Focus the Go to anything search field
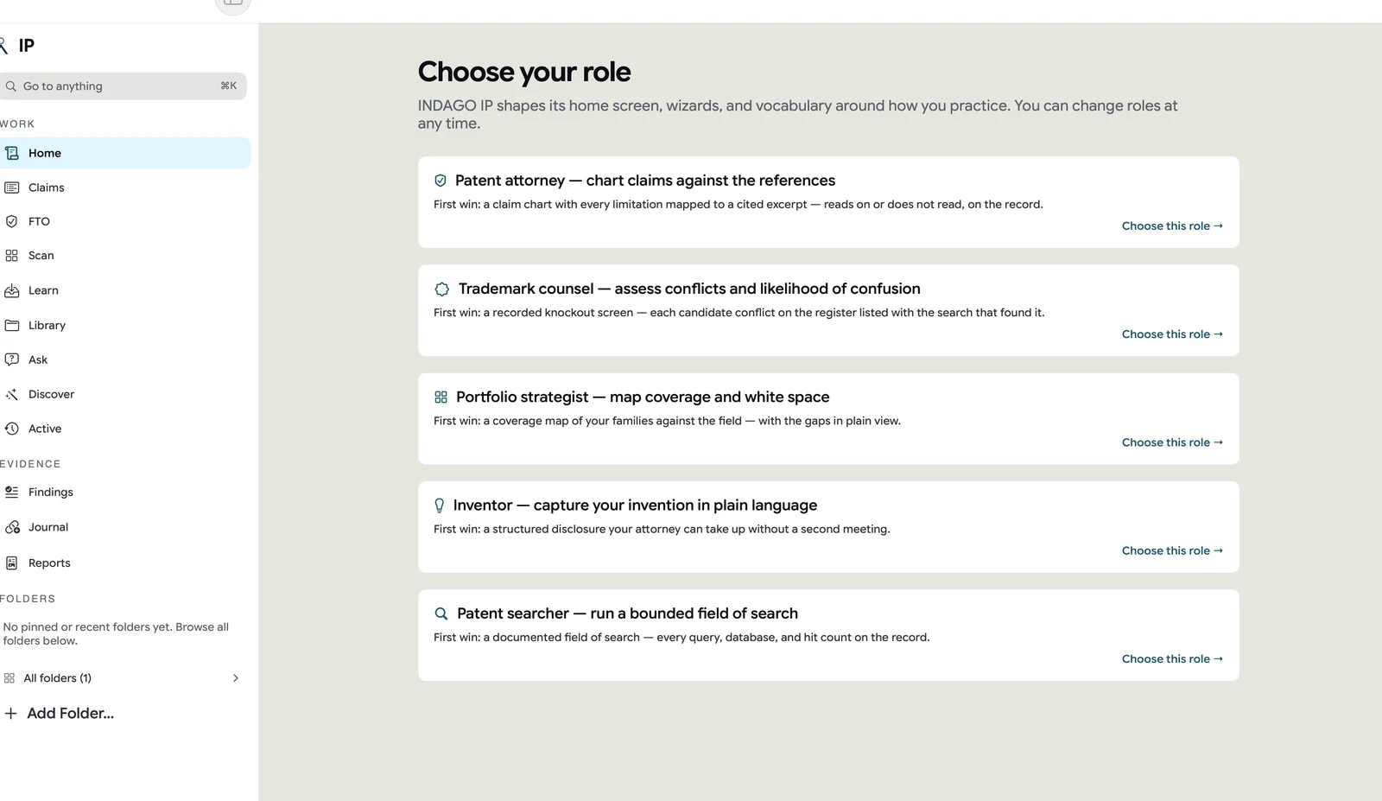 click(123, 86)
